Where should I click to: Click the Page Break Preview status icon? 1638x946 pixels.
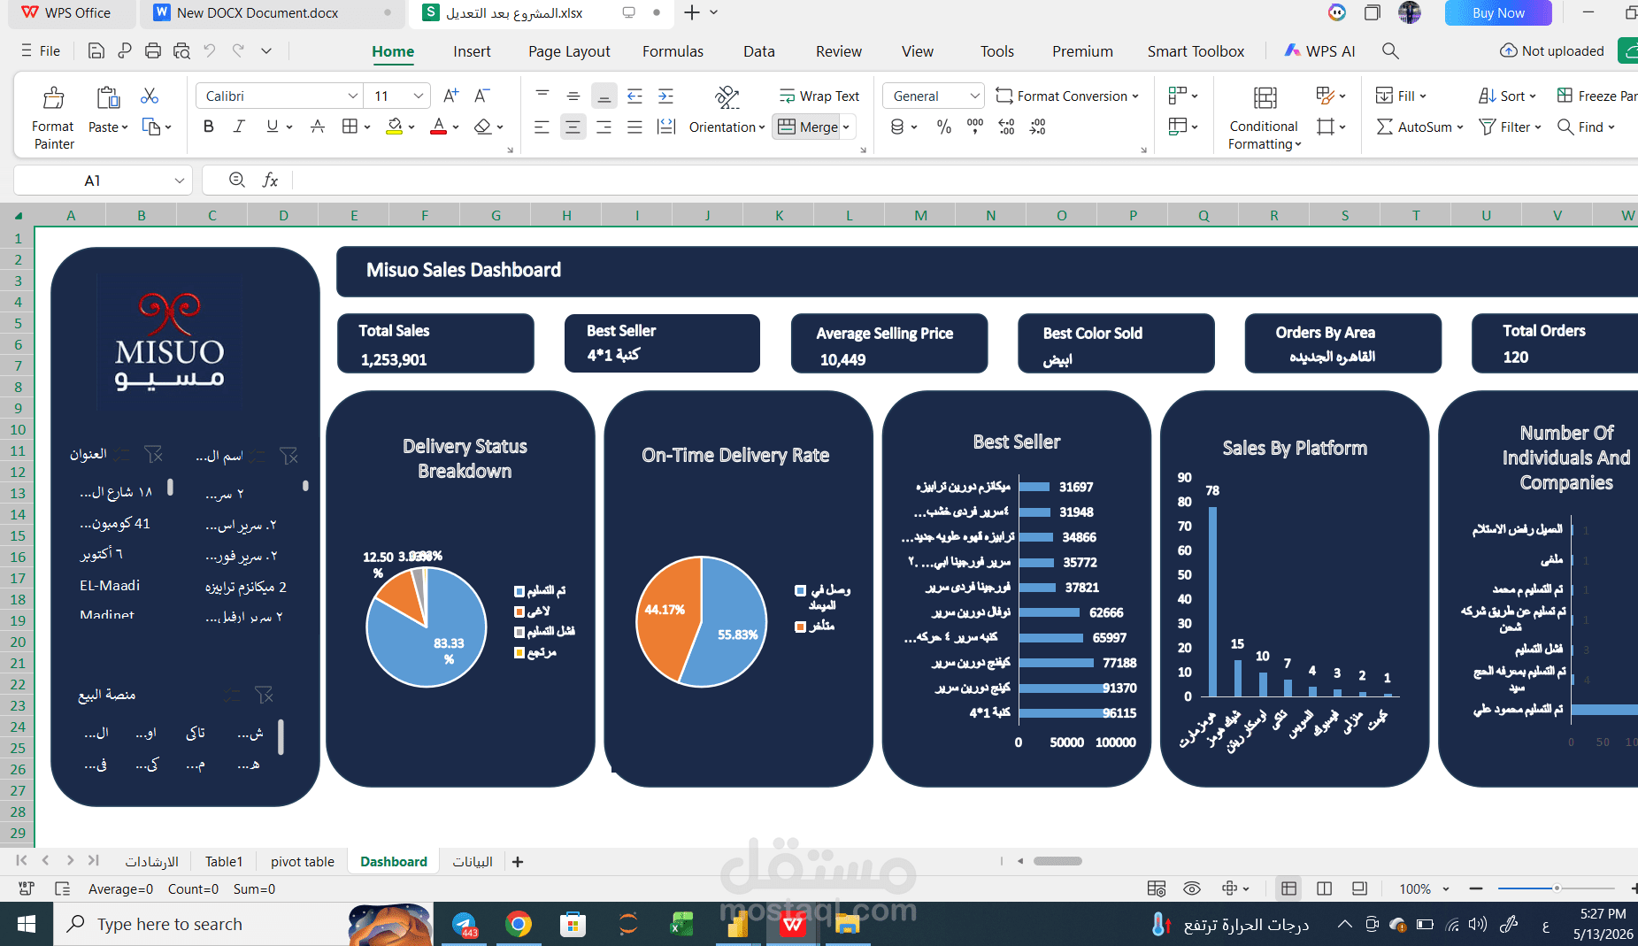[x=1324, y=888]
